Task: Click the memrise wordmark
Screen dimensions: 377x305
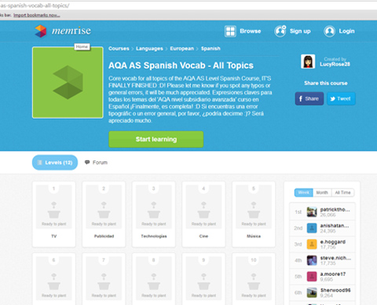Action: [71, 31]
